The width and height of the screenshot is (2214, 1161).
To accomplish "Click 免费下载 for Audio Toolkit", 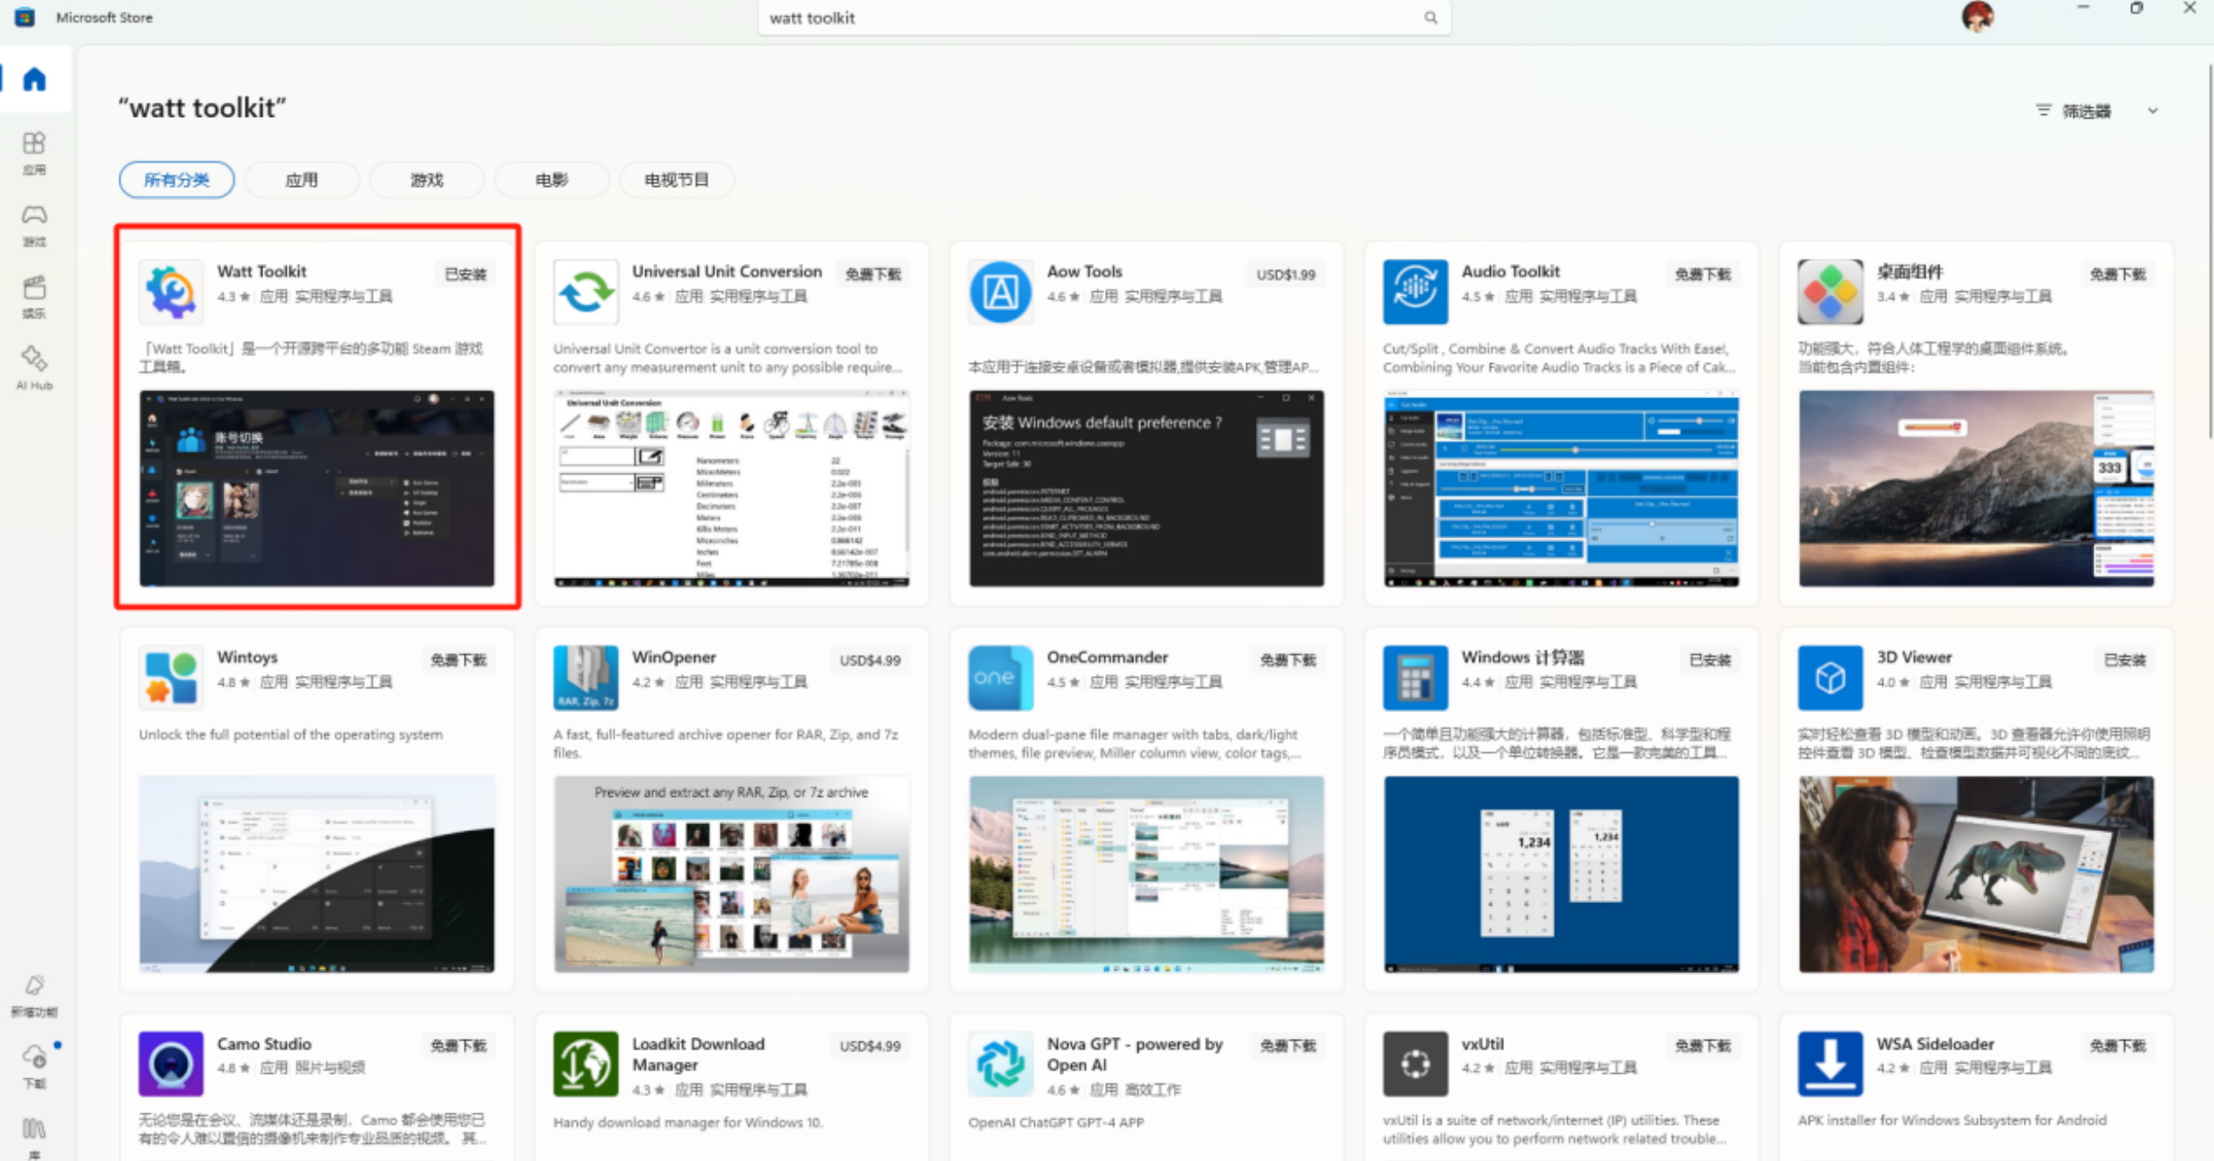I will point(1703,274).
